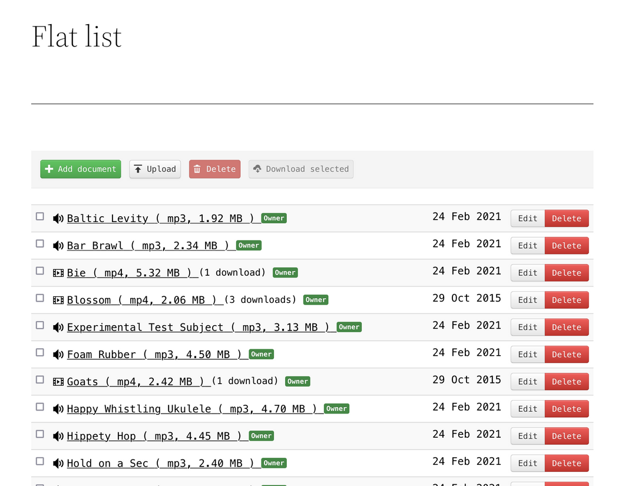The height and width of the screenshot is (486, 625).
Task: Click the Download selected button
Action: [301, 169]
